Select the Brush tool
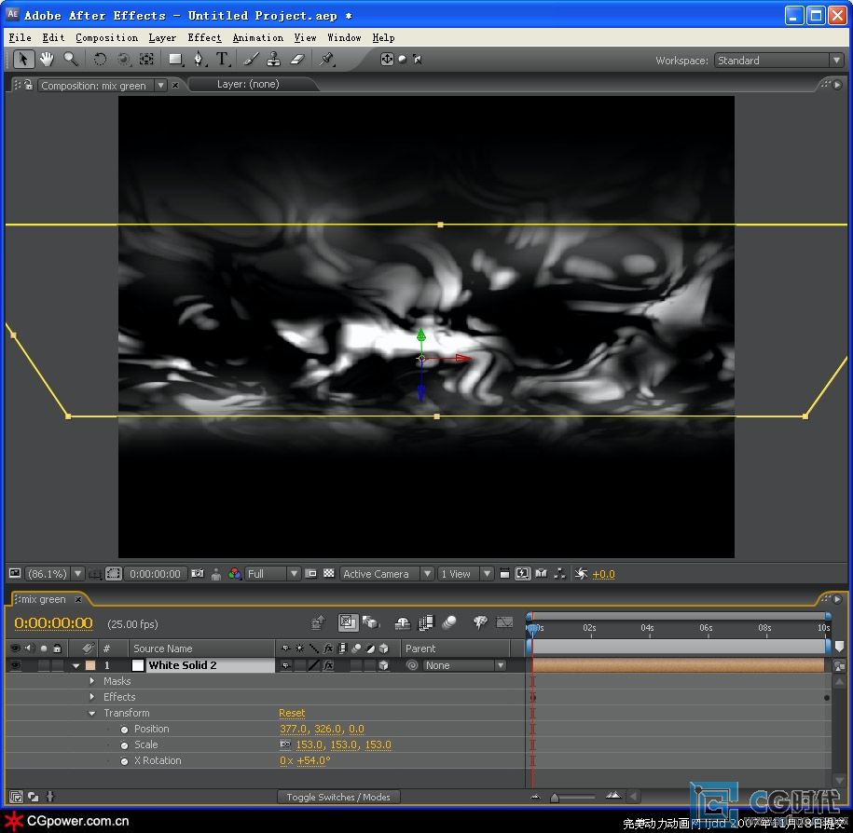853x833 pixels. coord(251,59)
